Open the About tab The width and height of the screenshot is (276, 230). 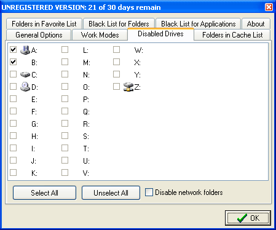pyautogui.click(x=256, y=24)
